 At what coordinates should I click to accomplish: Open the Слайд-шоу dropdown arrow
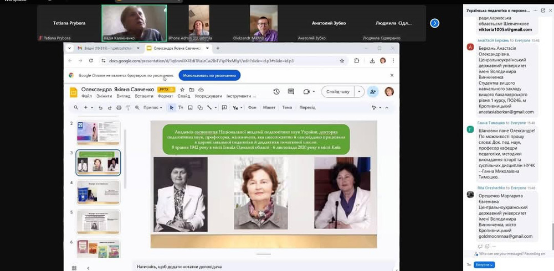coord(359,92)
